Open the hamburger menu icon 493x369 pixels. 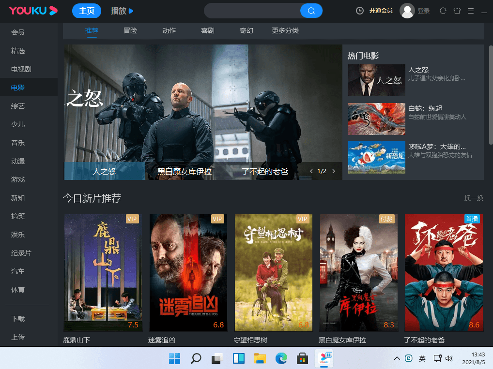tap(471, 11)
